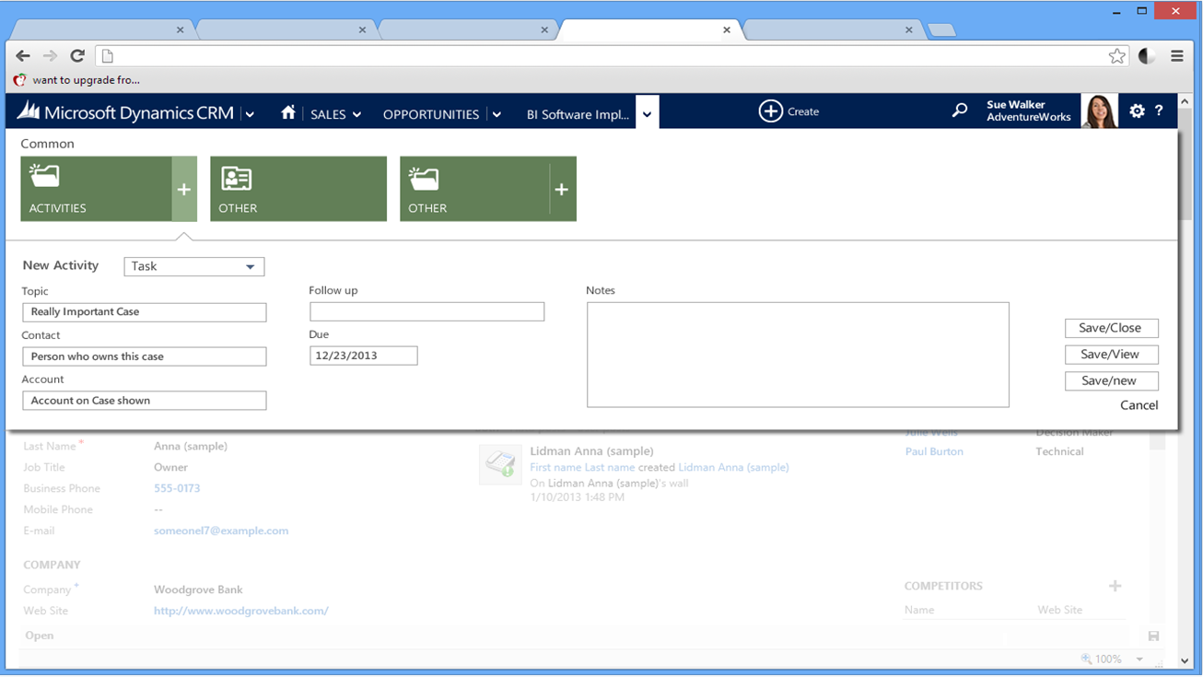Click the Save/new button
This screenshot has width=1203, height=677.
coord(1111,380)
